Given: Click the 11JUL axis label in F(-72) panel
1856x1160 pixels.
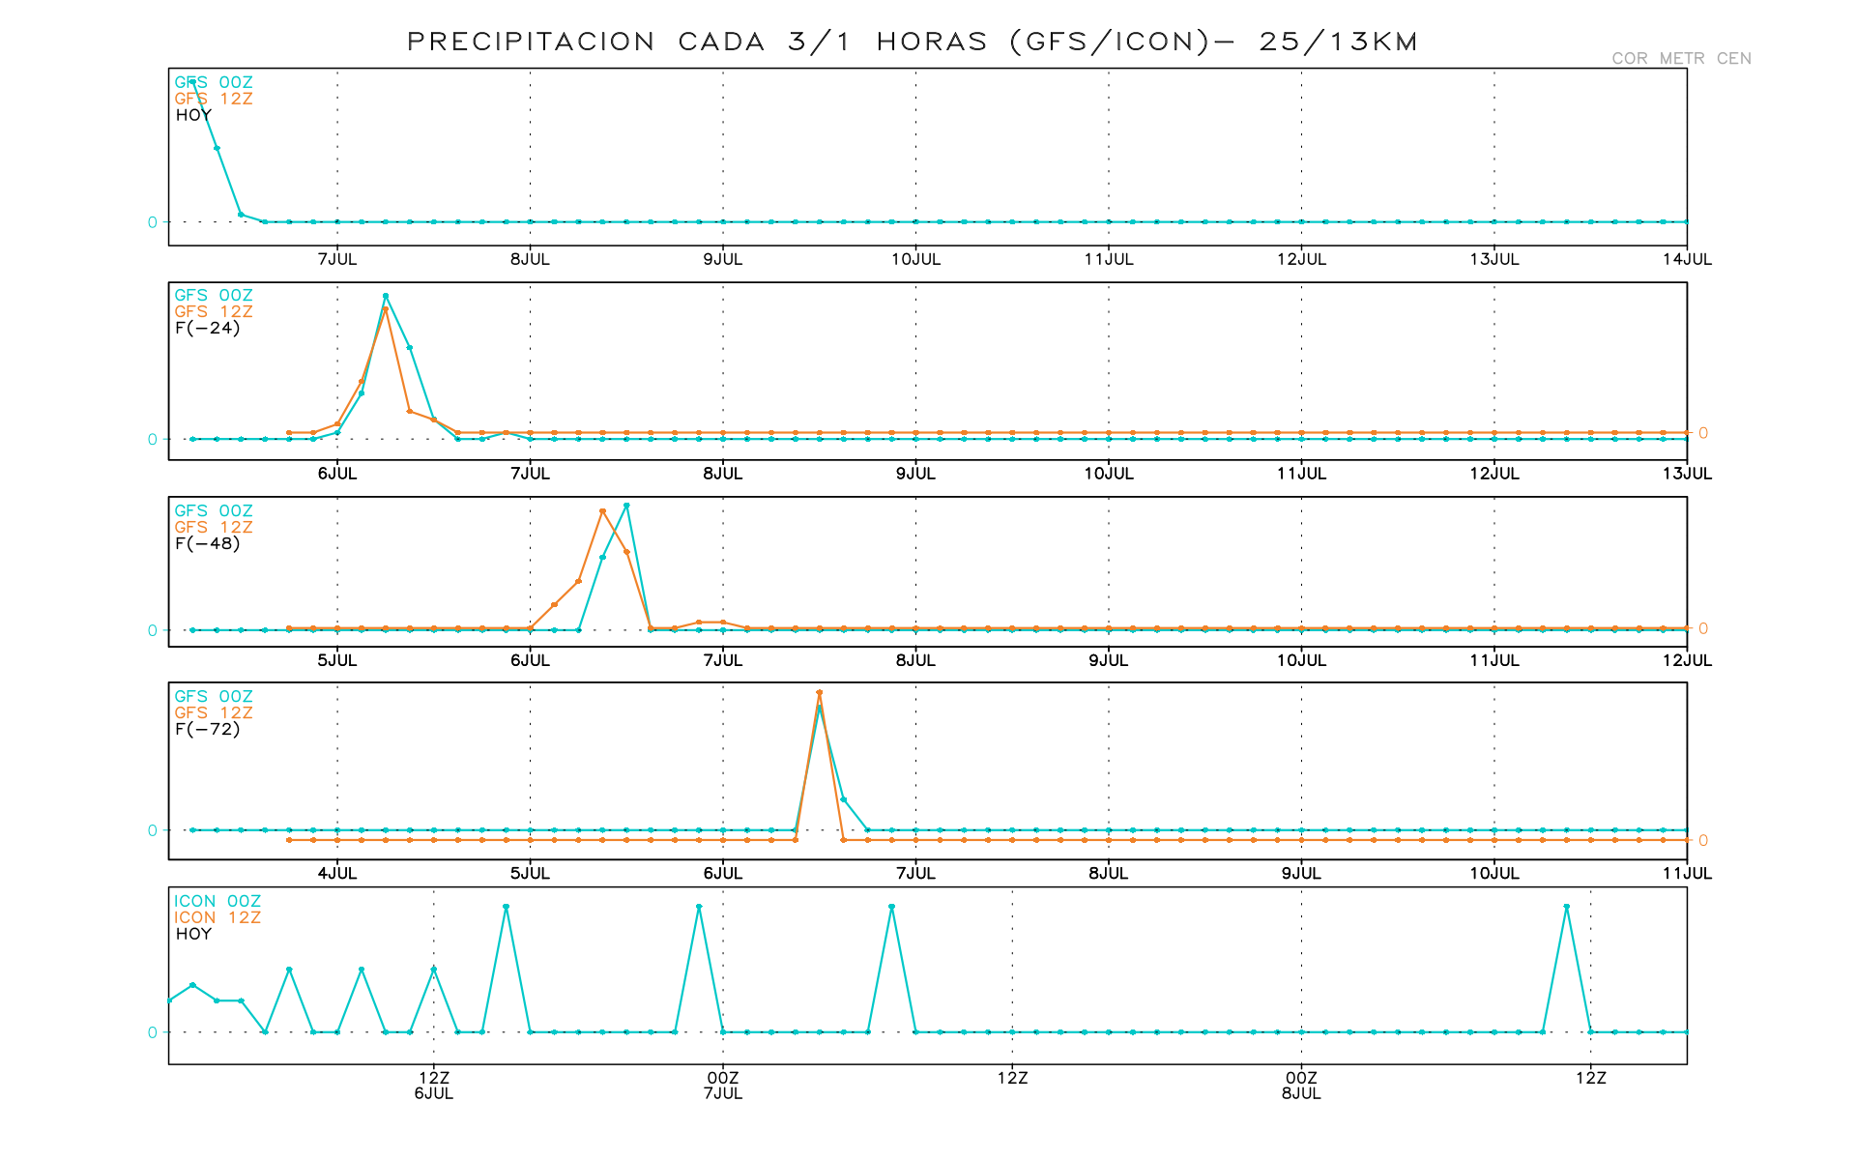Looking at the screenshot, I should tap(1688, 873).
